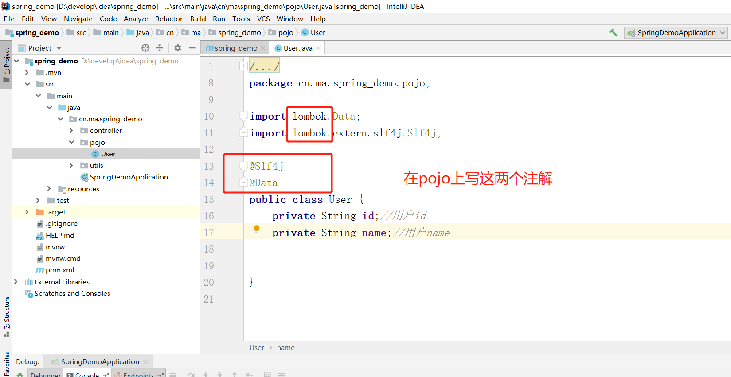
Task: Open the VCS menu
Action: pyautogui.click(x=263, y=19)
